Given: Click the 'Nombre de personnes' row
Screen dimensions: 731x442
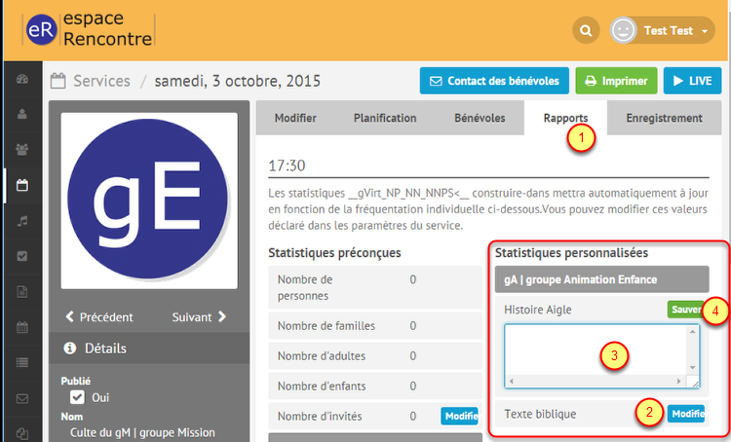Looking at the screenshot, I should pos(375,287).
